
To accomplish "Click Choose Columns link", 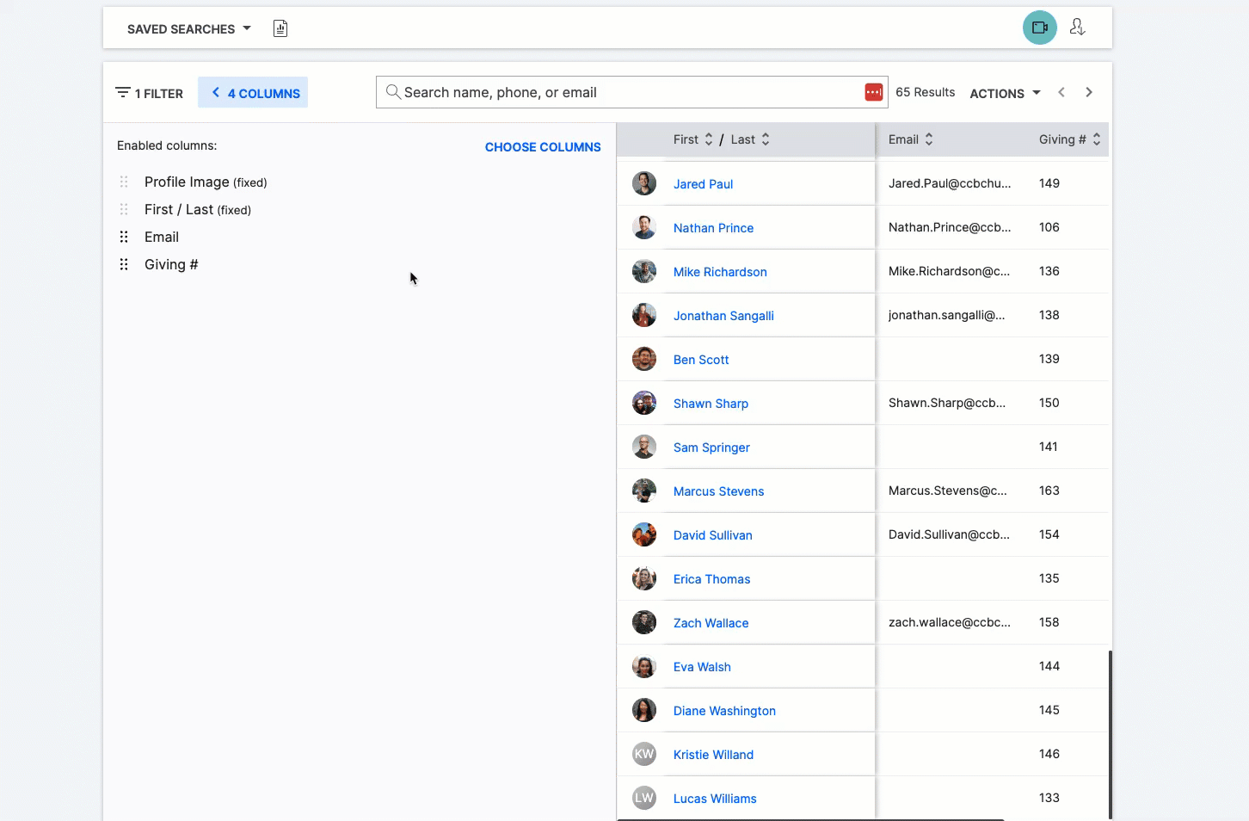I will (543, 147).
